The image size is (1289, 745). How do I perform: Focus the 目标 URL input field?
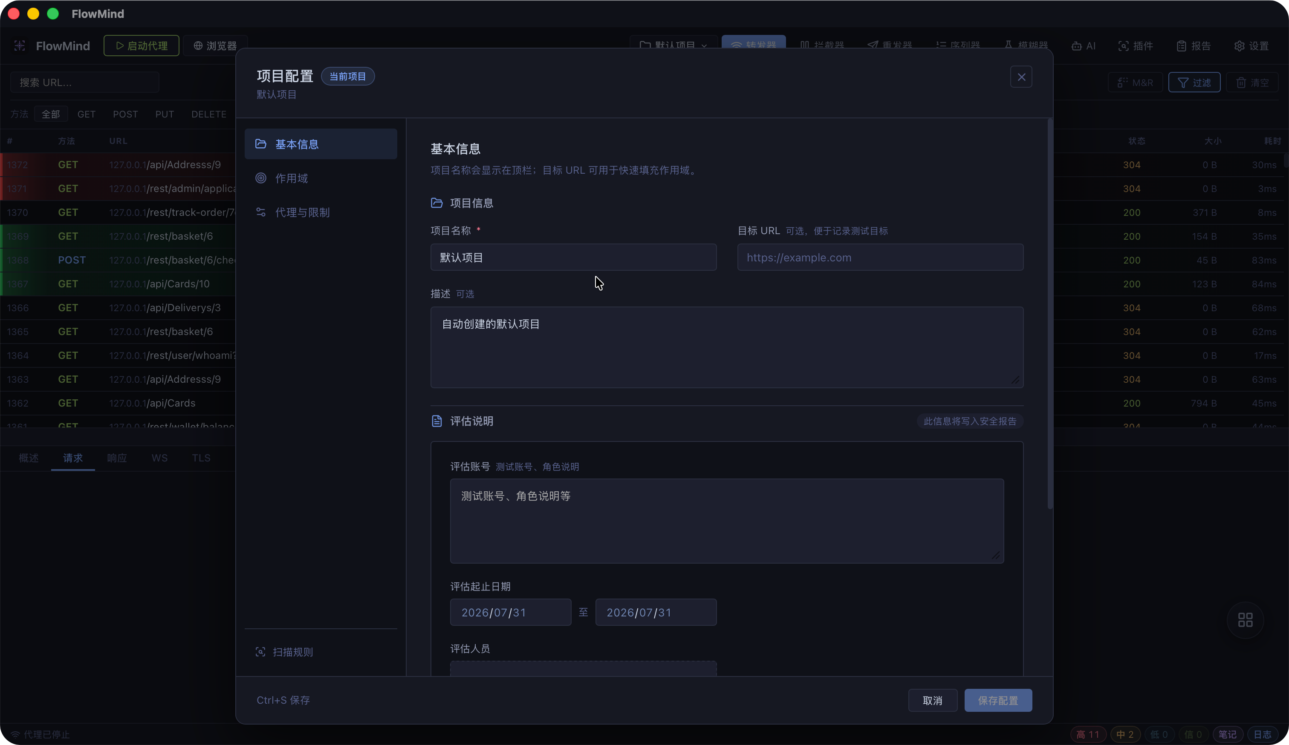point(880,257)
